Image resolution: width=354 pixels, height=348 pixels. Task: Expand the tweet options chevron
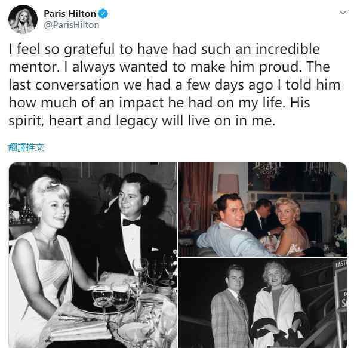[x=343, y=13]
